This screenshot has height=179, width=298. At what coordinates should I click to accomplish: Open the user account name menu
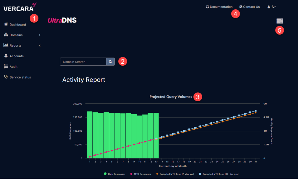coord(273,7)
